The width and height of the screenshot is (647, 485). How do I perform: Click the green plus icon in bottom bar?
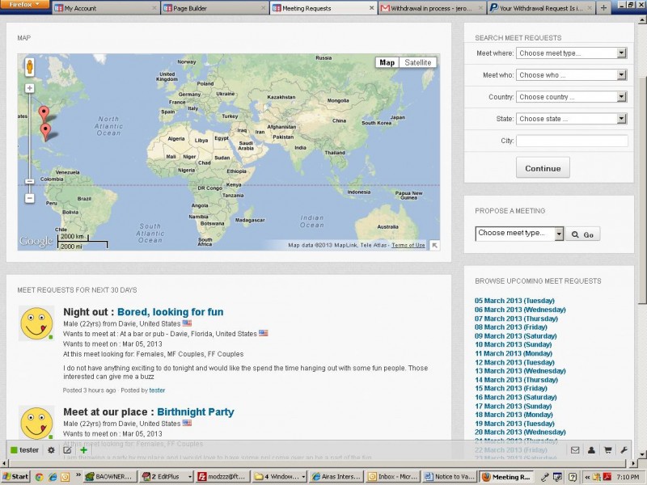tap(84, 450)
